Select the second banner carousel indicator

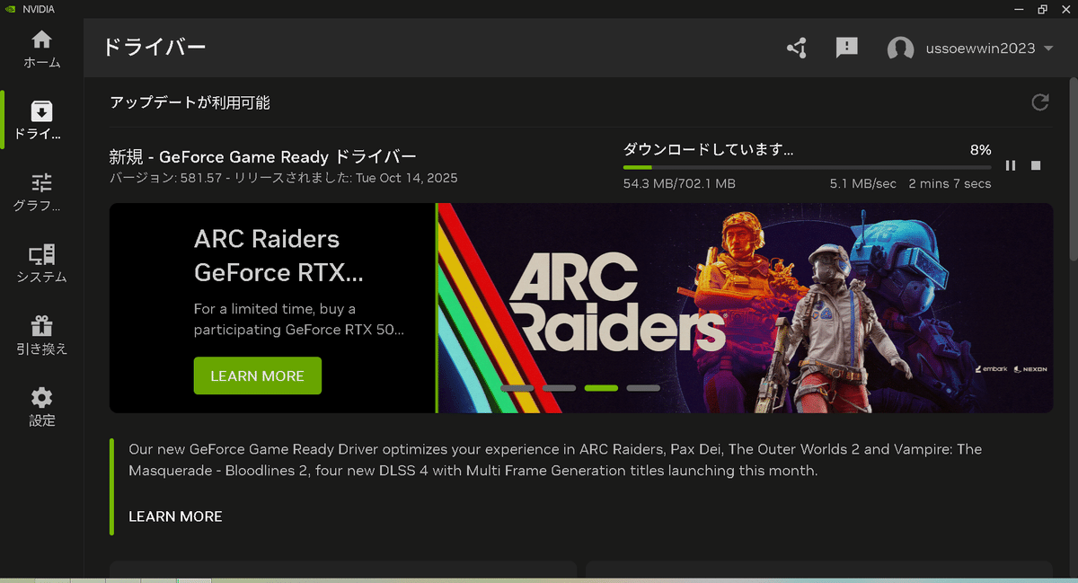tap(559, 388)
